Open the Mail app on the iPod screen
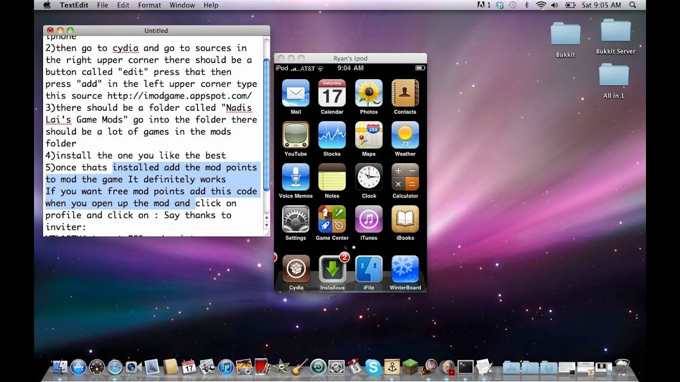 296,93
